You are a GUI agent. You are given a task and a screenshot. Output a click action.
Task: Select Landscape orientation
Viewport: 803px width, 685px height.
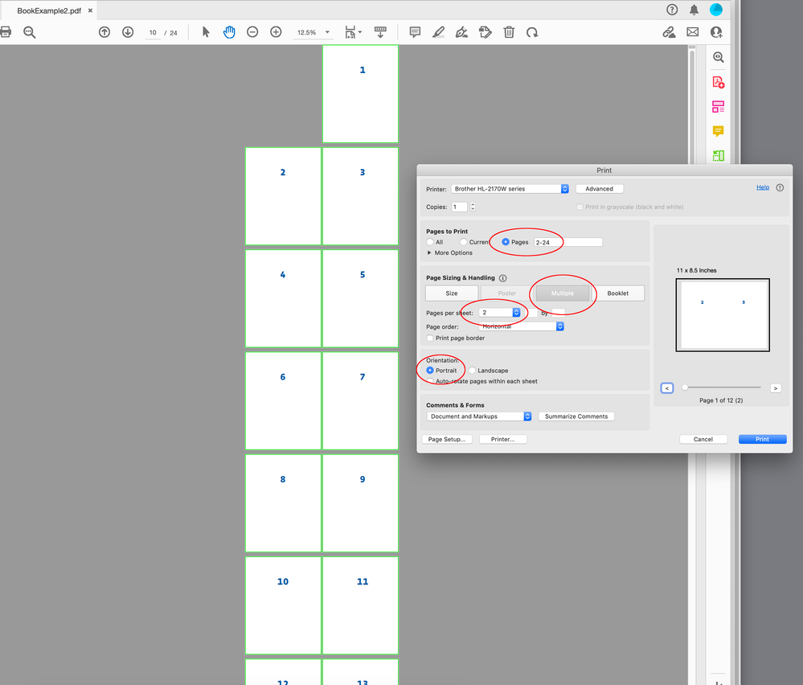click(x=473, y=371)
